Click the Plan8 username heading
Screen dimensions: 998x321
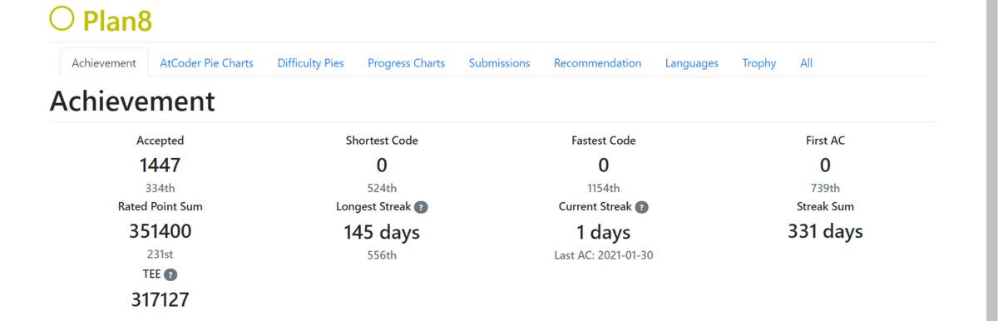[117, 20]
